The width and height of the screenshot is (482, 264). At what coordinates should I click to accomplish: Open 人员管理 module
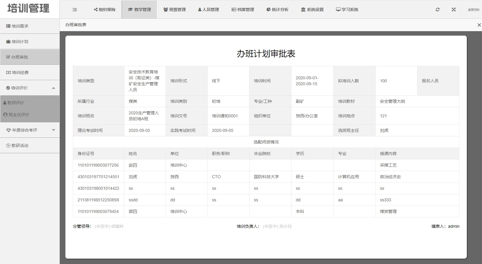pos(208,10)
